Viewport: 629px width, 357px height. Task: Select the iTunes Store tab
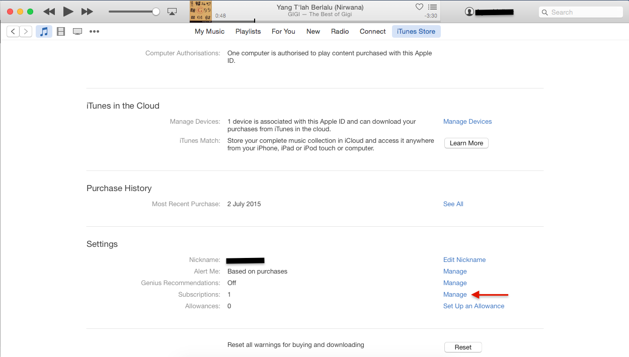point(416,31)
